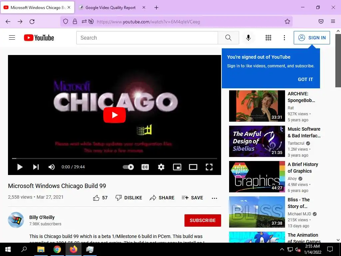Open Bliss - The Story of video thumbnail
The height and width of the screenshot is (256, 341).
click(257, 212)
